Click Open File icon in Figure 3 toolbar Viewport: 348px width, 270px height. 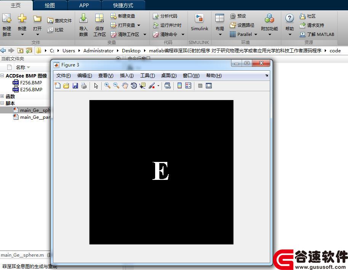click(66, 86)
